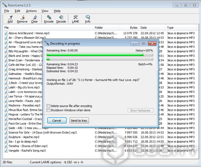Sort list by Type column header
The height and width of the screenshot is (167, 201).
[181, 27]
